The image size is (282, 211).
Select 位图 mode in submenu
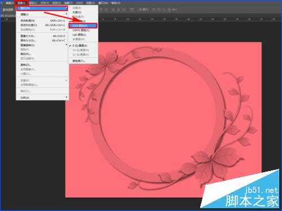click(83, 8)
